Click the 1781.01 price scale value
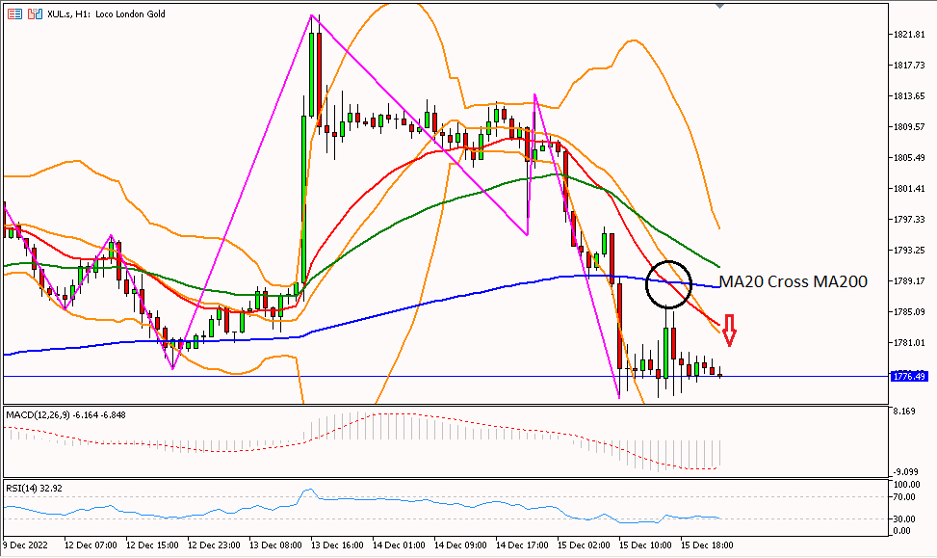The image size is (937, 558). [909, 343]
